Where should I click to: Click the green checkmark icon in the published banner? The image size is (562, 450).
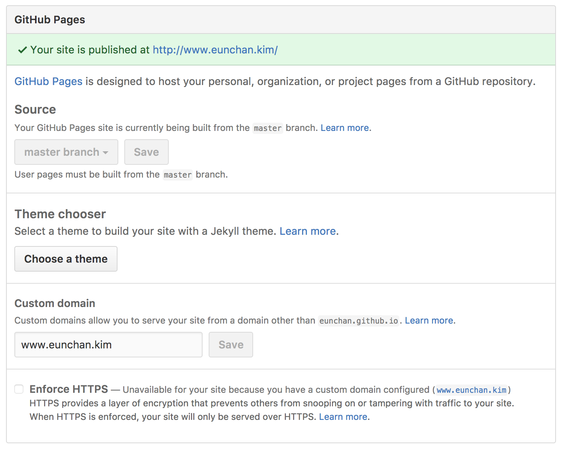coord(22,50)
